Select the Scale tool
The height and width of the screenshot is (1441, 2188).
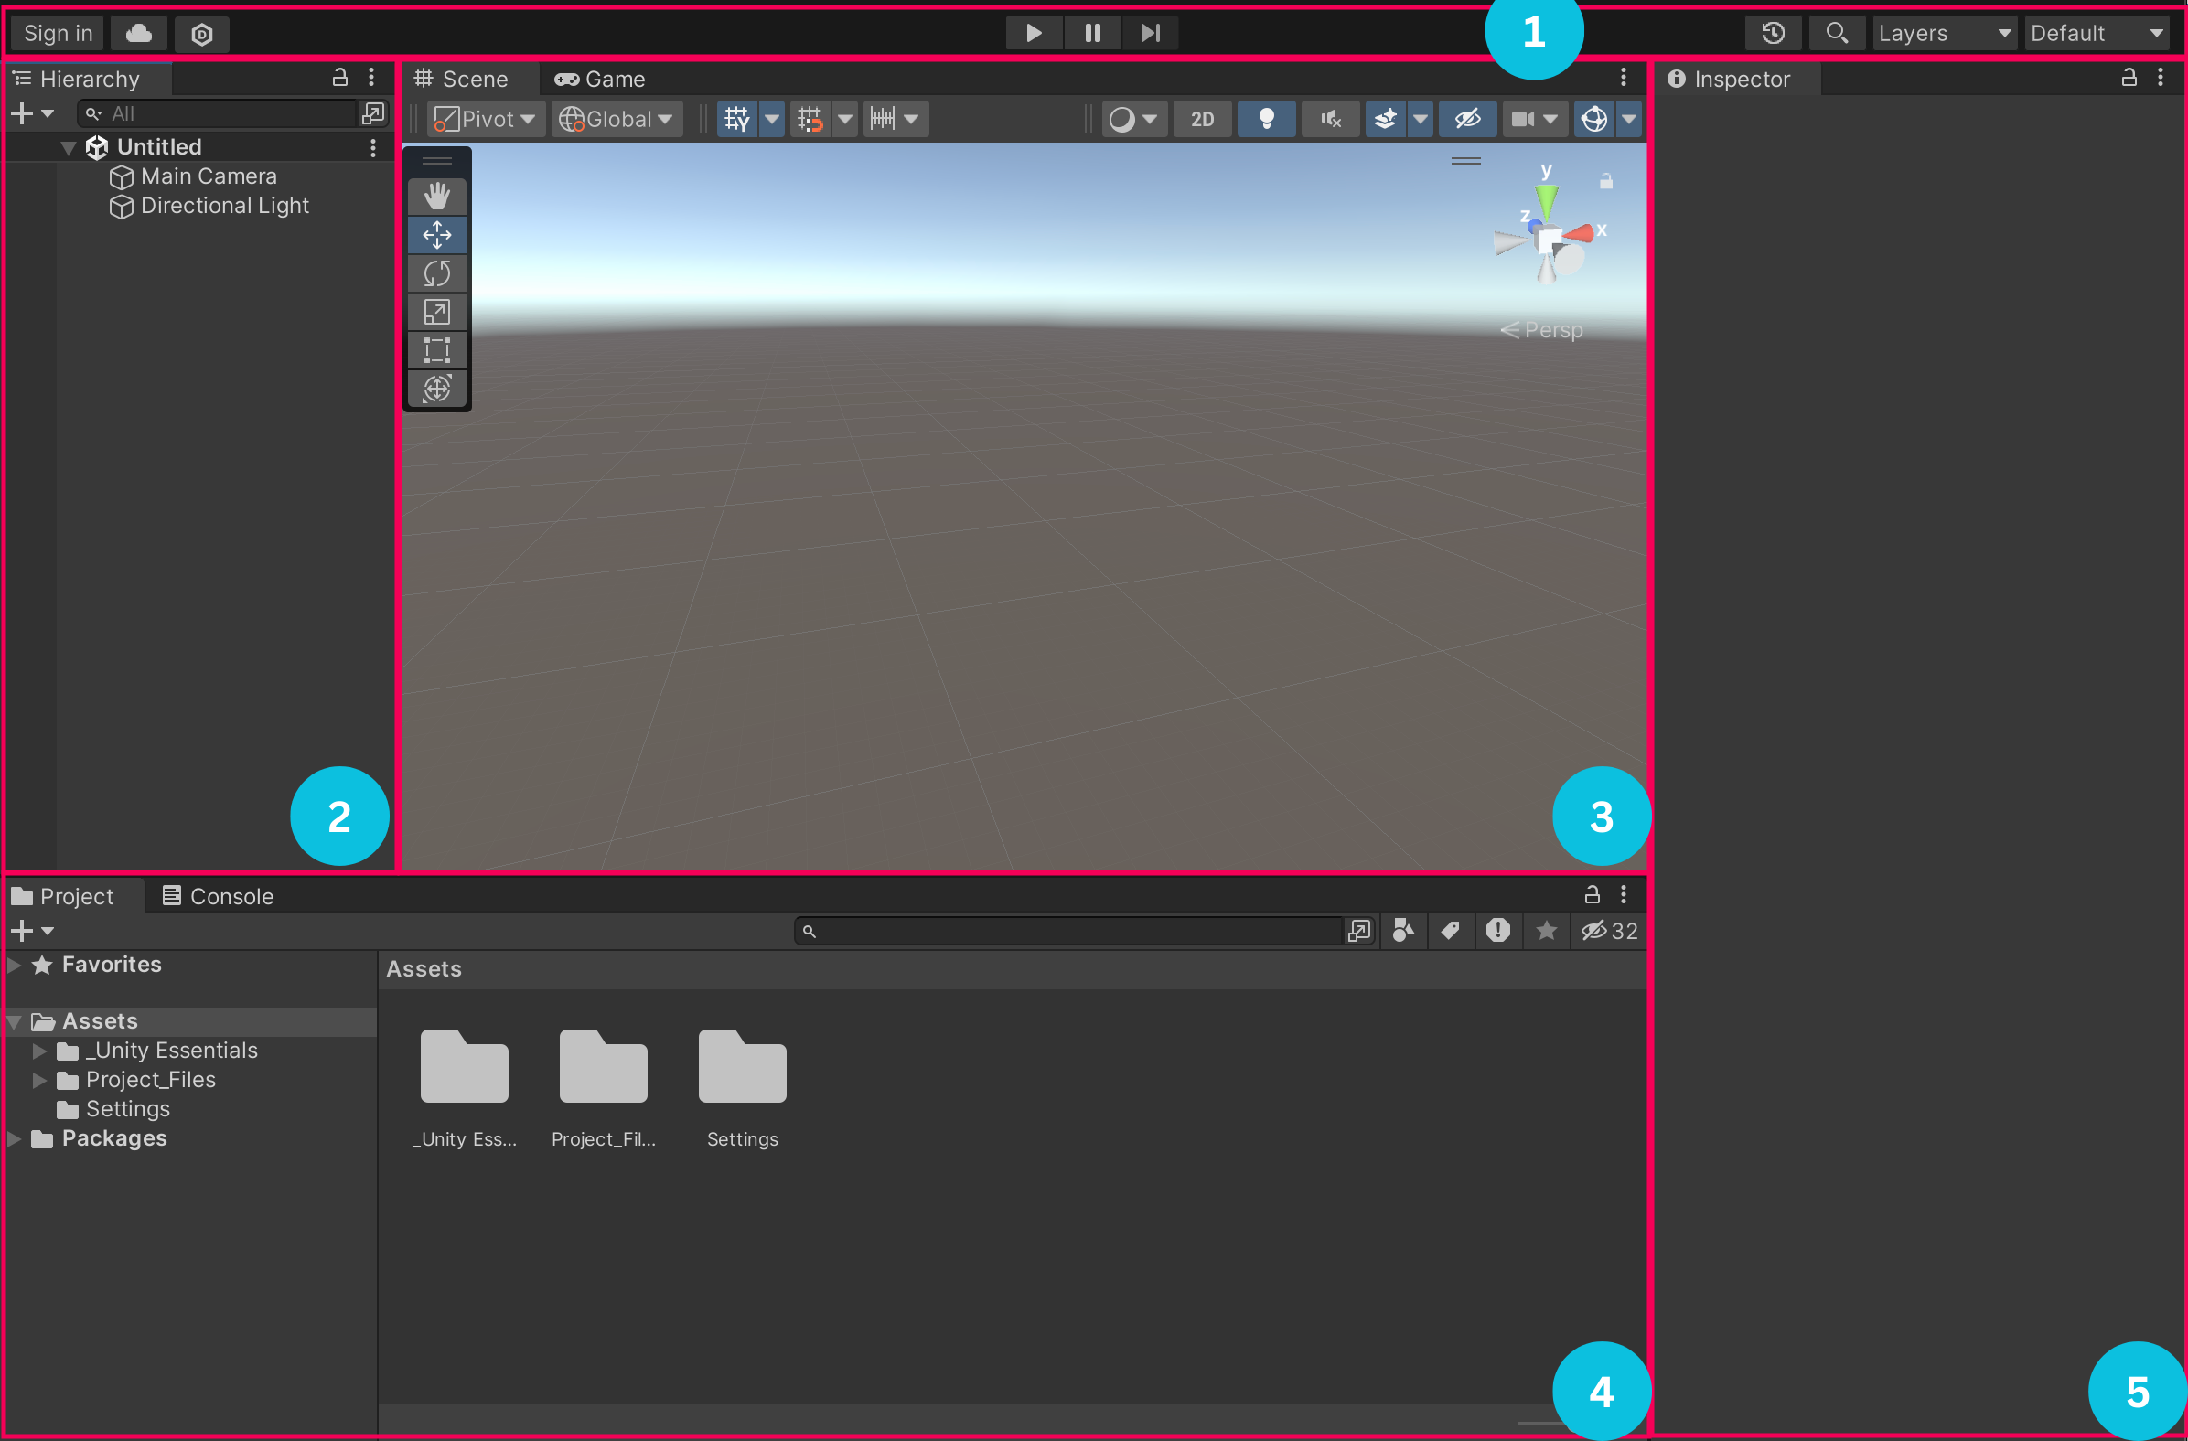436,312
